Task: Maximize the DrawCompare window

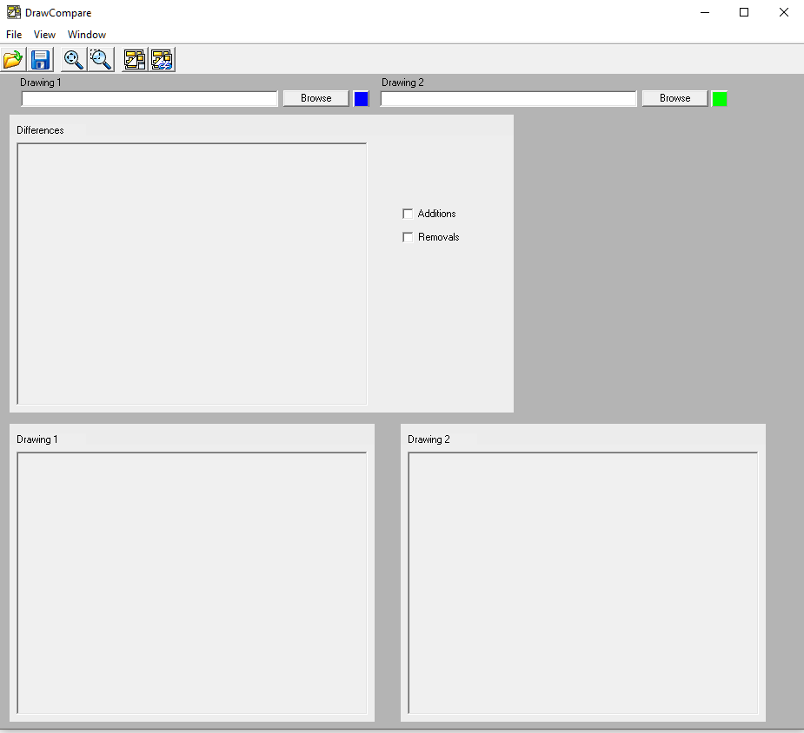Action: [744, 12]
